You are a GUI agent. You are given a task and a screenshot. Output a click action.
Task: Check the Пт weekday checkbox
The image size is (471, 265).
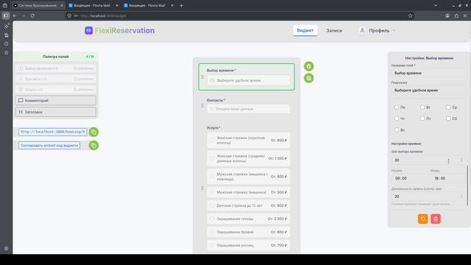pyautogui.click(x=422, y=119)
